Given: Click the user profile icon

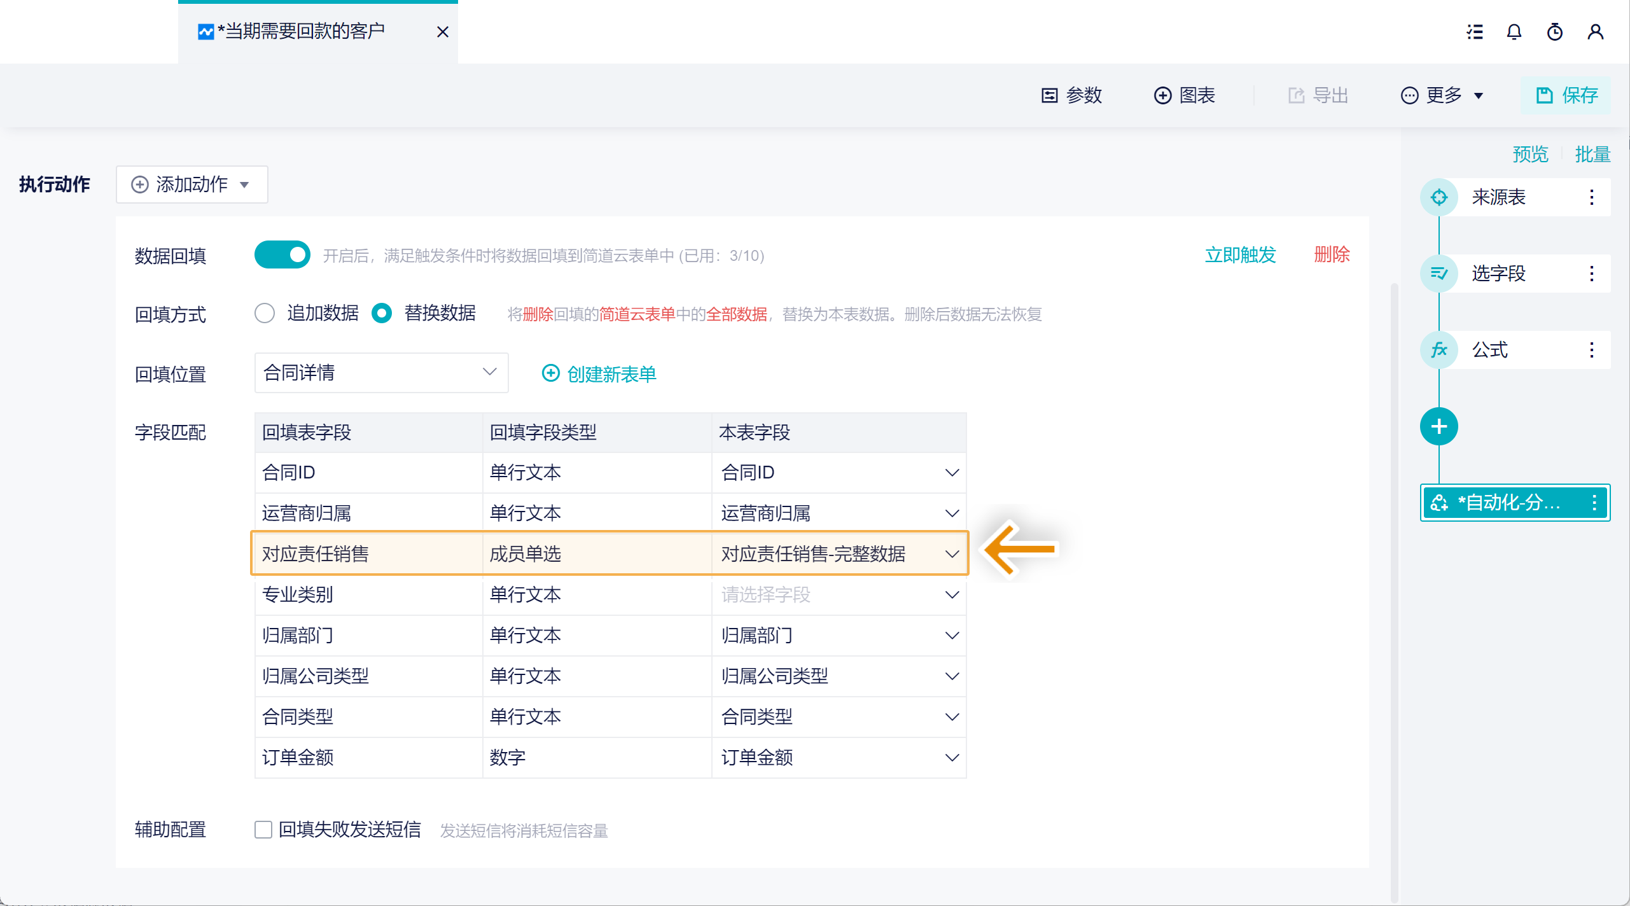Looking at the screenshot, I should point(1595,32).
